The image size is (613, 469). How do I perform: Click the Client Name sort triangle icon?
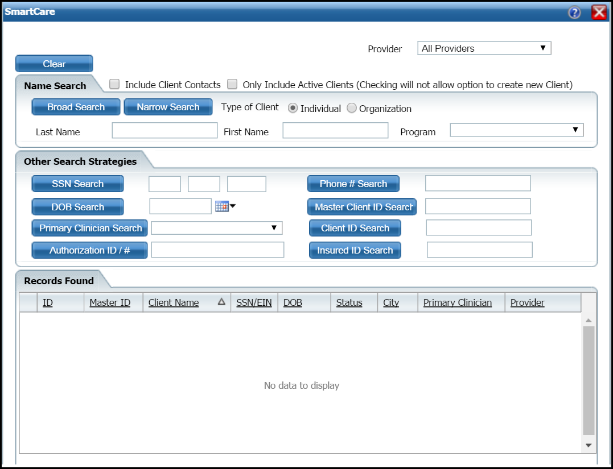(221, 302)
